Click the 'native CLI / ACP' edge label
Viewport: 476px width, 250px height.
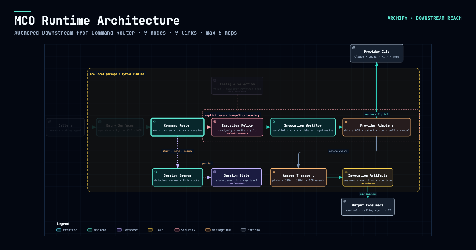click(x=377, y=115)
